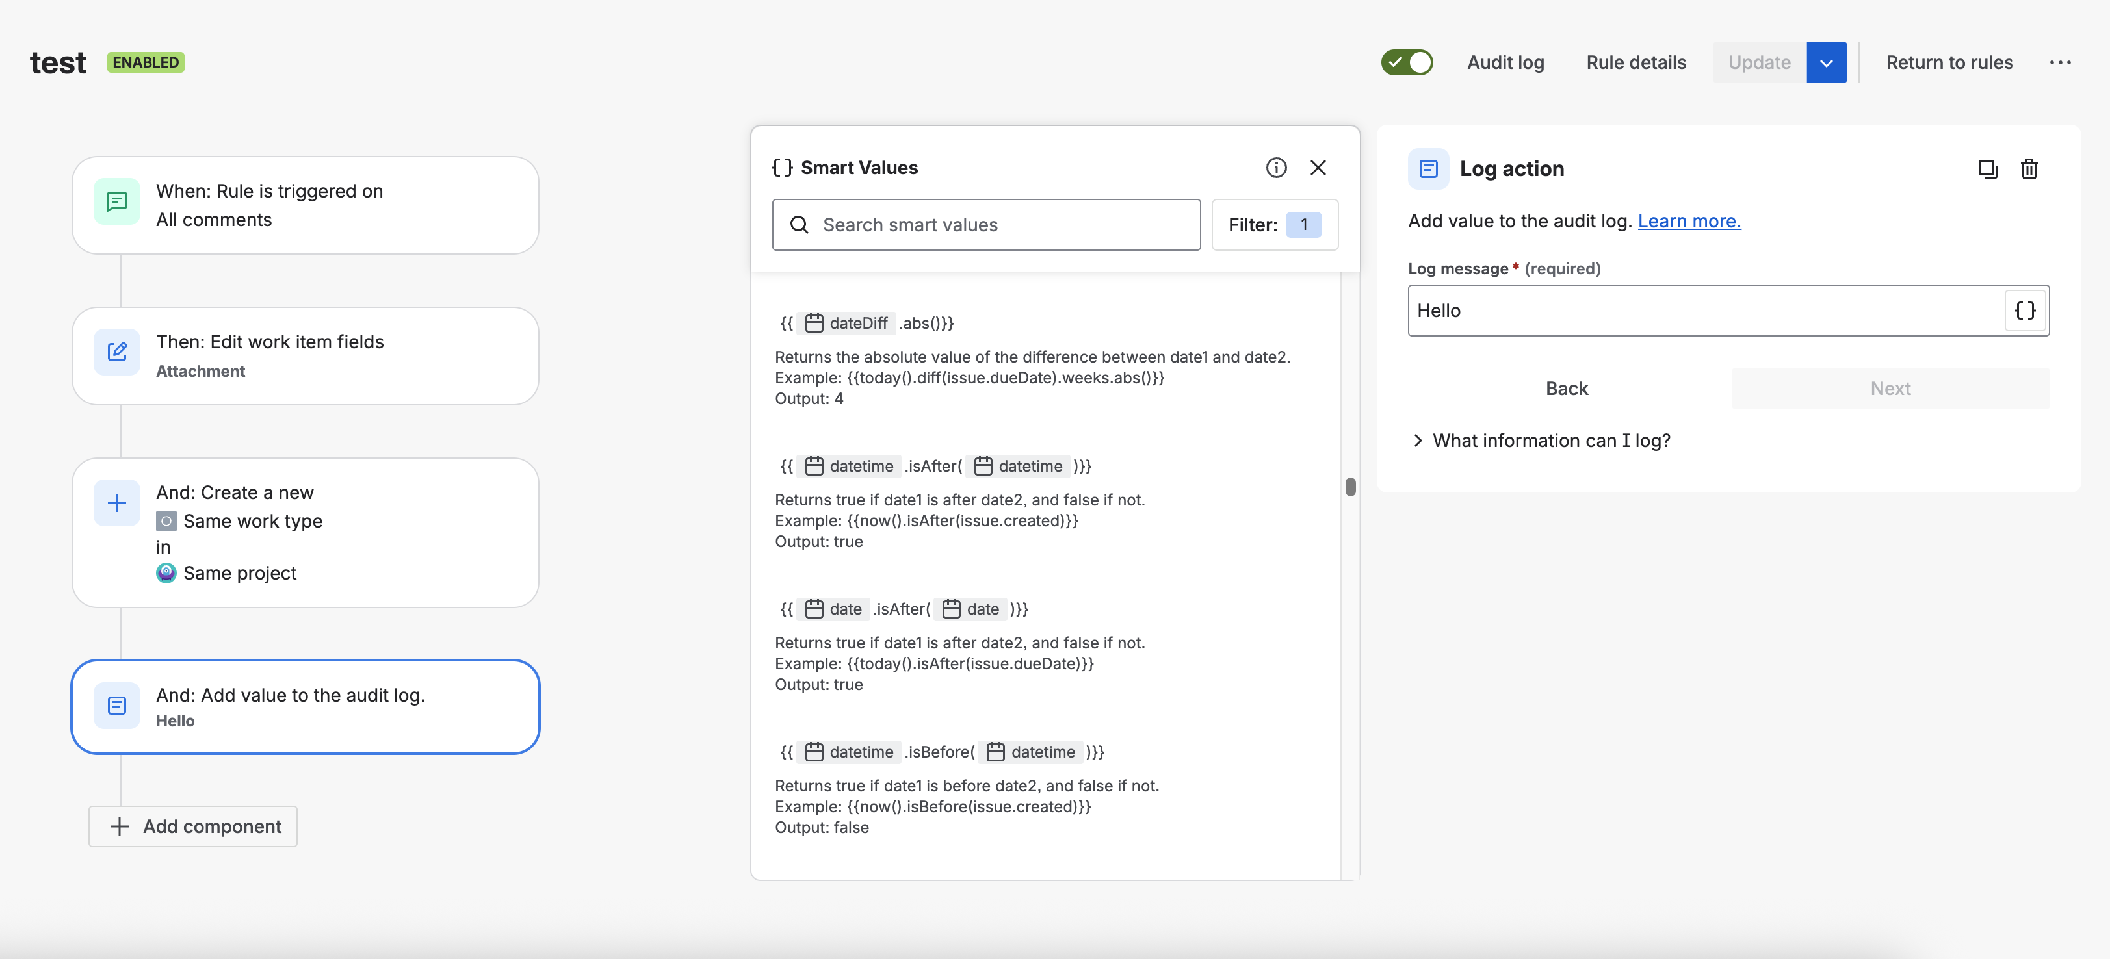
Task: Click the comment trigger icon on the When block
Action: point(117,202)
